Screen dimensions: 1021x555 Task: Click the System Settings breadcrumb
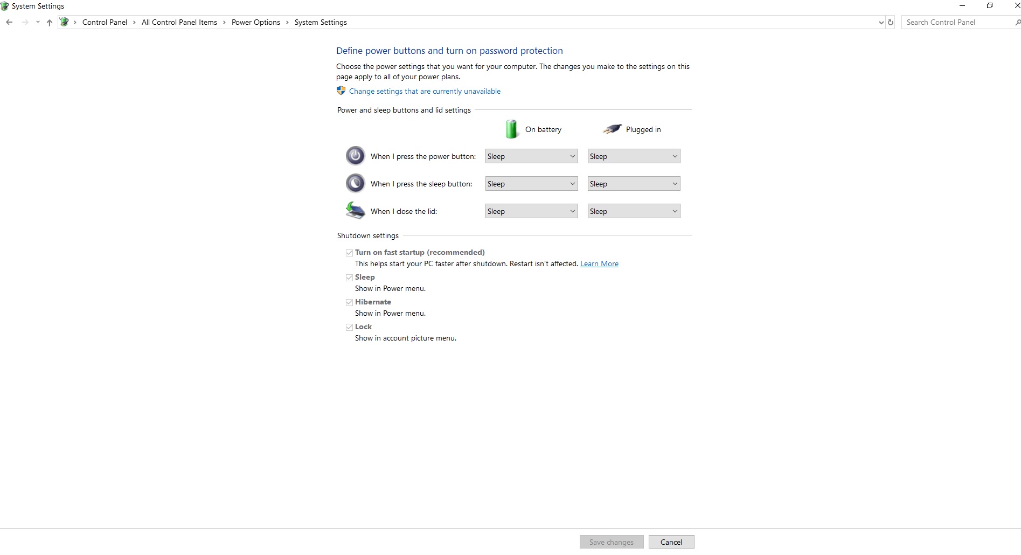(x=321, y=22)
